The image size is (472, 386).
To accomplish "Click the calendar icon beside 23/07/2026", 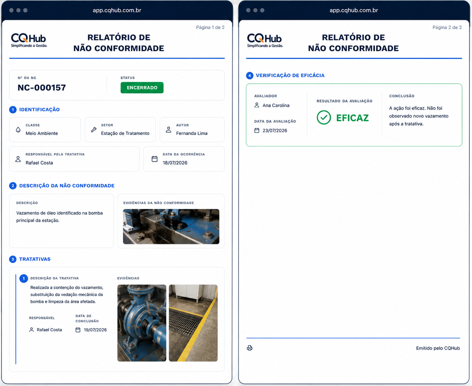I will click(257, 130).
